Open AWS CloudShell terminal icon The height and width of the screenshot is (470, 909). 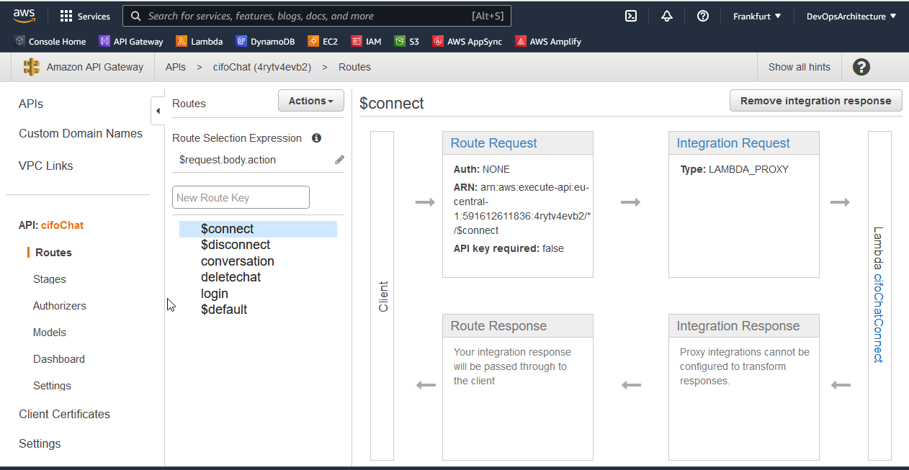point(631,16)
